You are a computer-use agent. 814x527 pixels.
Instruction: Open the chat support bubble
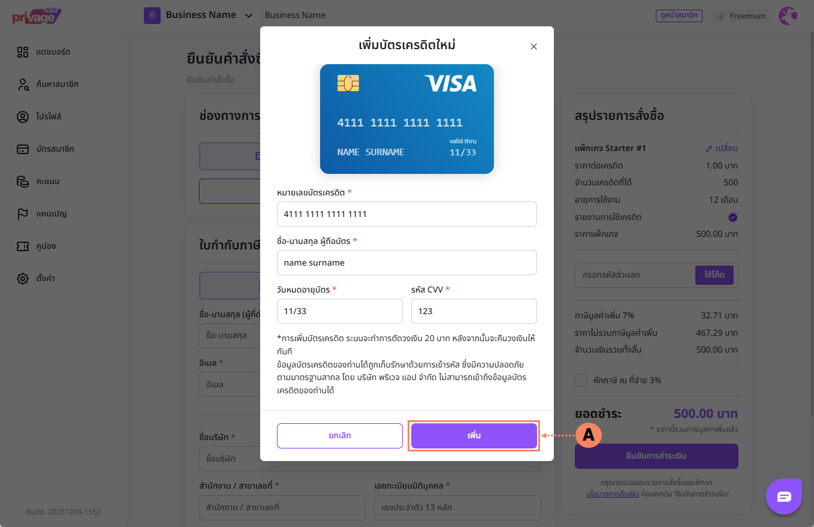[x=784, y=496]
